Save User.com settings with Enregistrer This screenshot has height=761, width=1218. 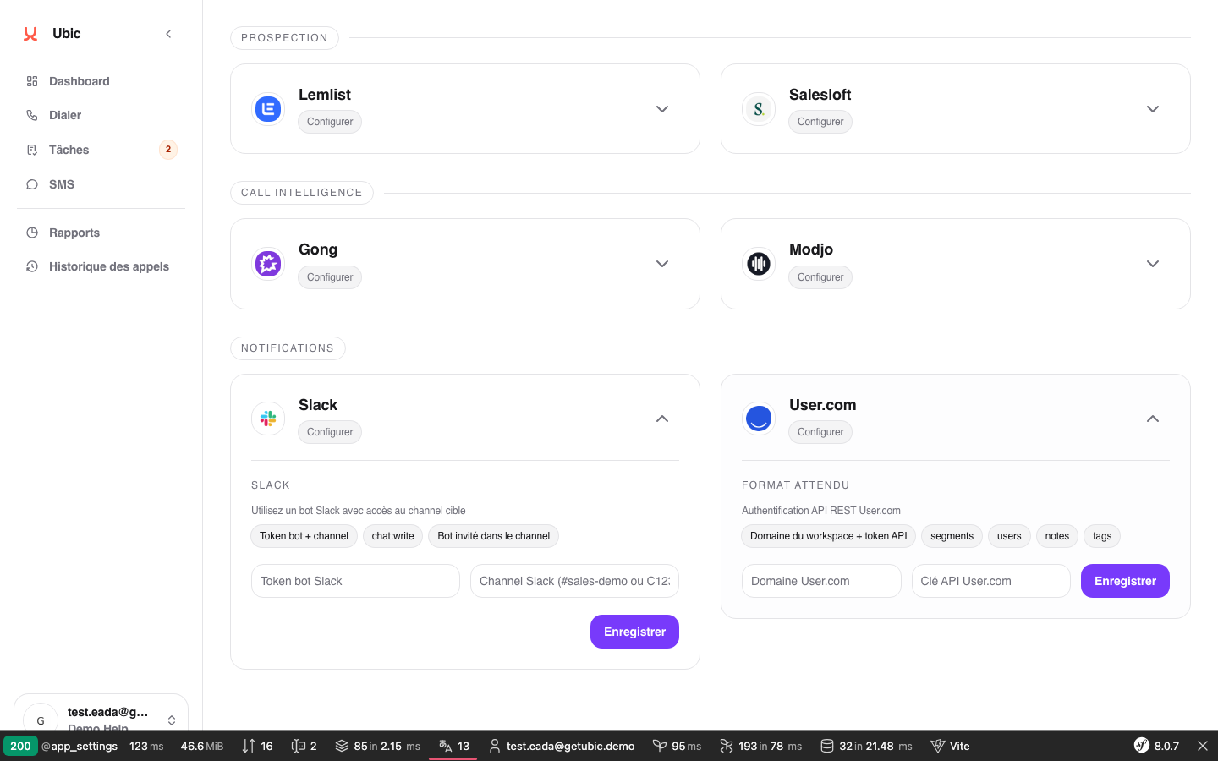point(1125,581)
